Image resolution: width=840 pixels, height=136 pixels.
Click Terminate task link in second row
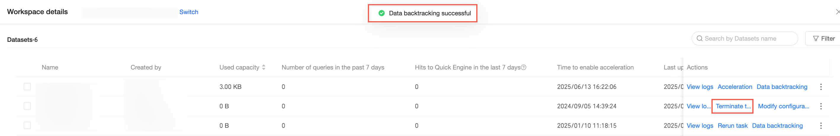click(x=733, y=106)
